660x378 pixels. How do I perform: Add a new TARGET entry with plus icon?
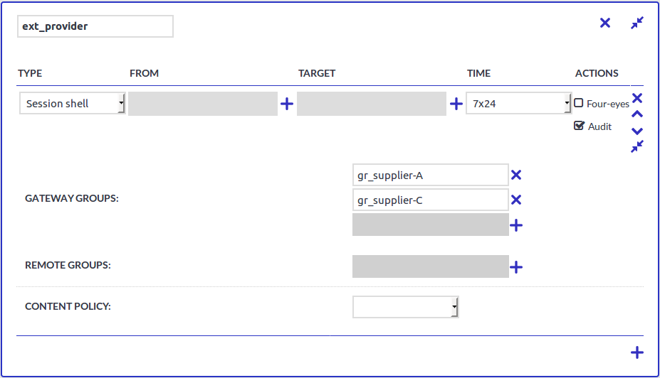point(456,104)
